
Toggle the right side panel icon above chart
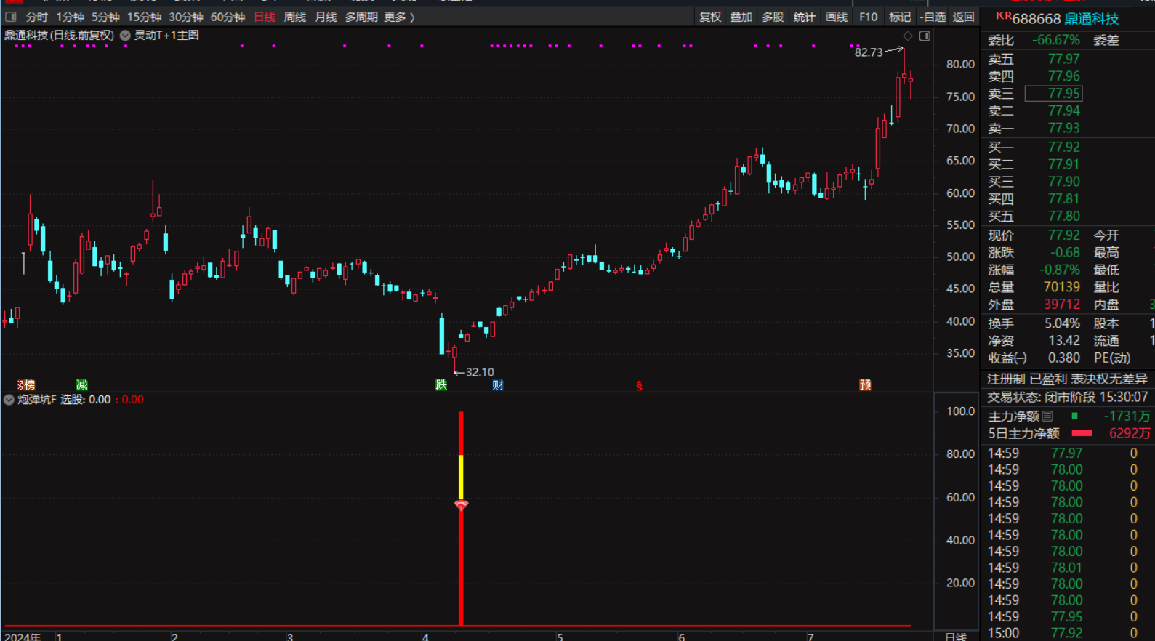925,36
